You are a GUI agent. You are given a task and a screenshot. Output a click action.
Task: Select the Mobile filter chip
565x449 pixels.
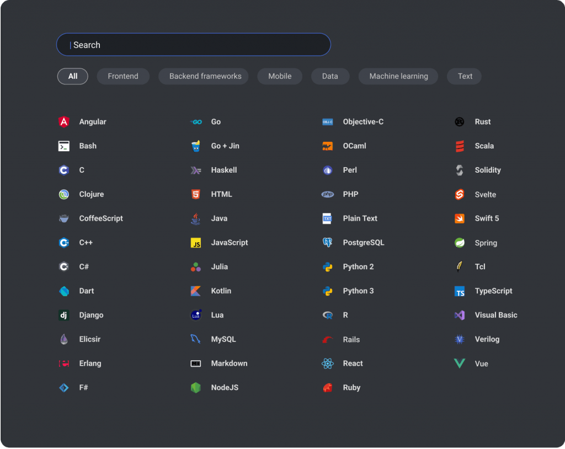click(280, 76)
